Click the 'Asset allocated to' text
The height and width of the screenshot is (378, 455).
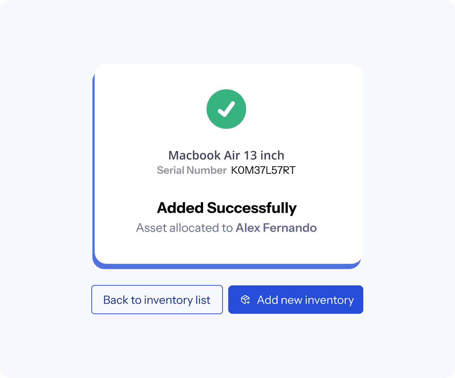pyautogui.click(x=184, y=228)
